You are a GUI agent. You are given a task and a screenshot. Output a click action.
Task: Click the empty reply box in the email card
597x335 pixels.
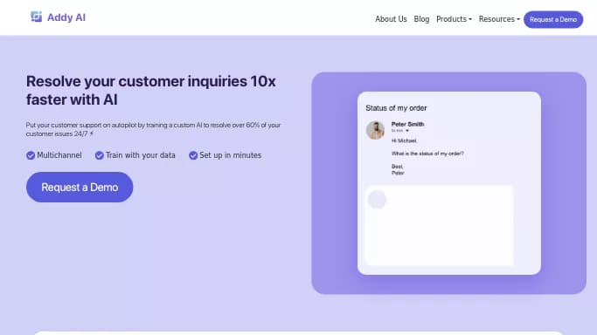(x=439, y=225)
